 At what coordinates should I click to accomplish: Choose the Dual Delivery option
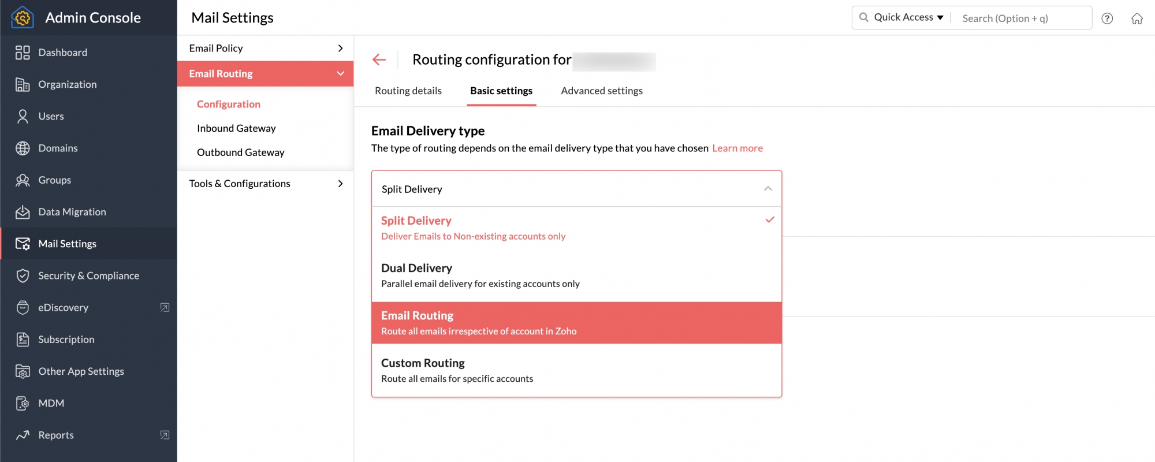(576, 275)
